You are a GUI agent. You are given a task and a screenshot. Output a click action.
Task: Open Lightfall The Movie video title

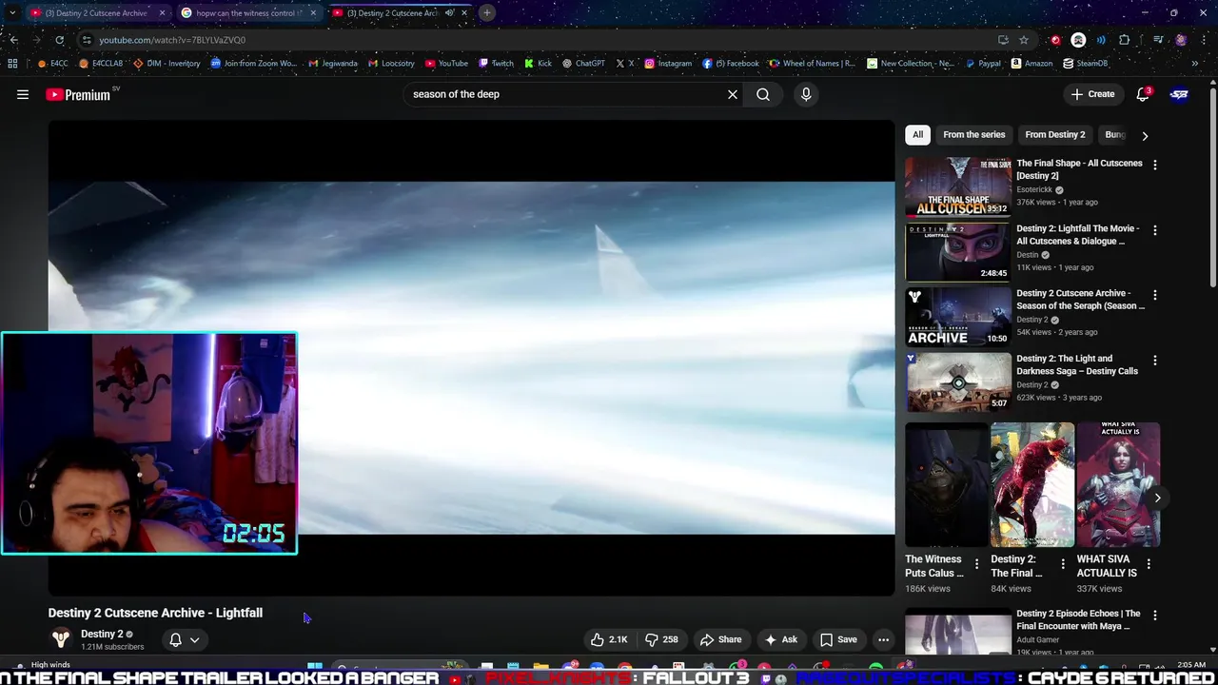[x=1078, y=235]
